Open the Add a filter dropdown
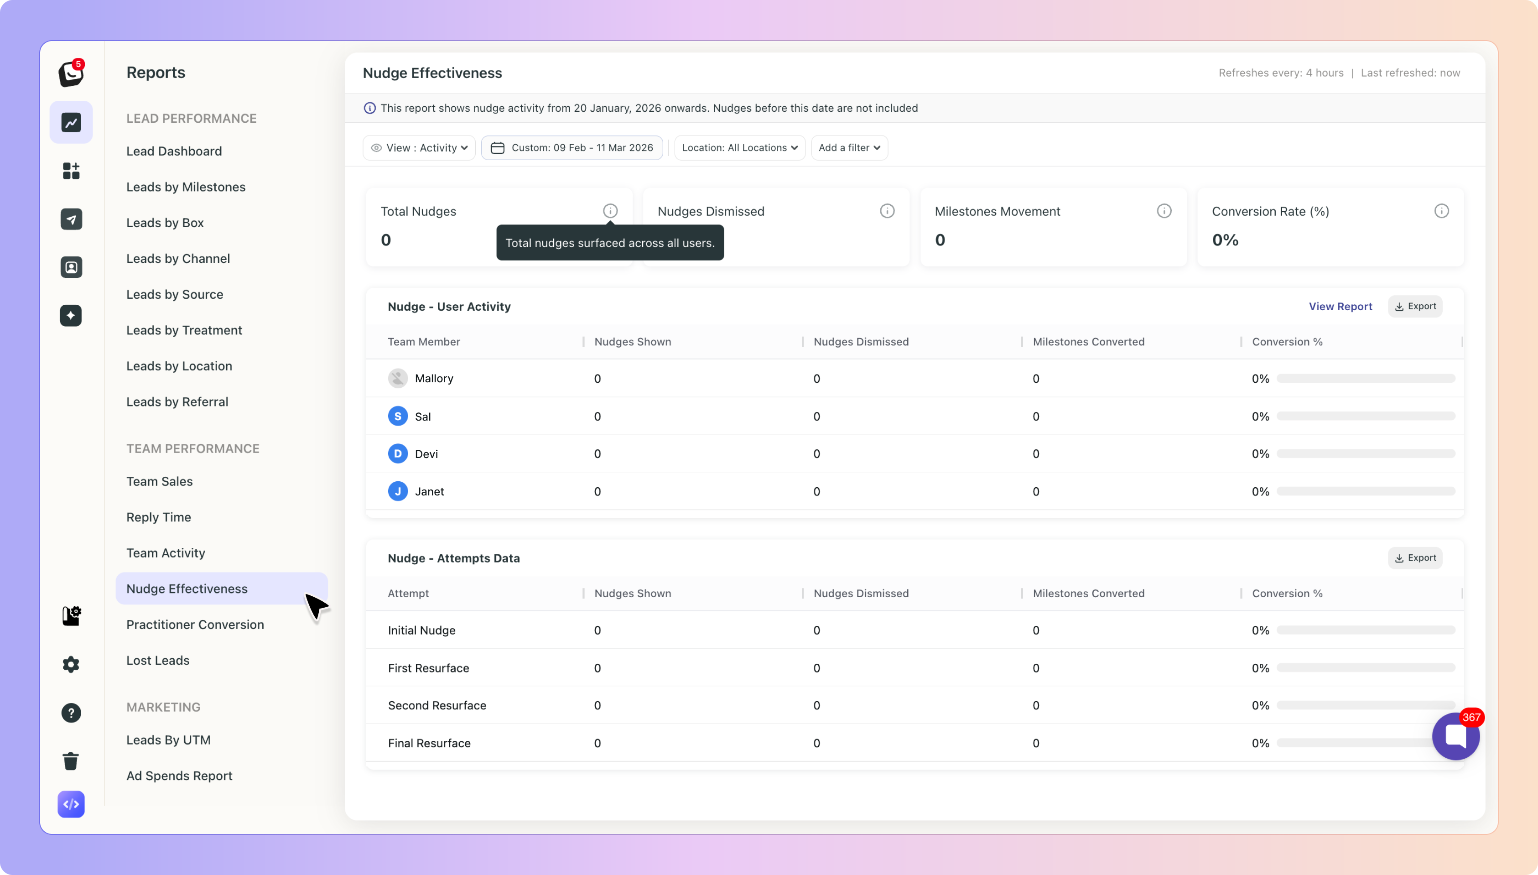Screen dimensions: 1538x875 pyautogui.click(x=849, y=148)
